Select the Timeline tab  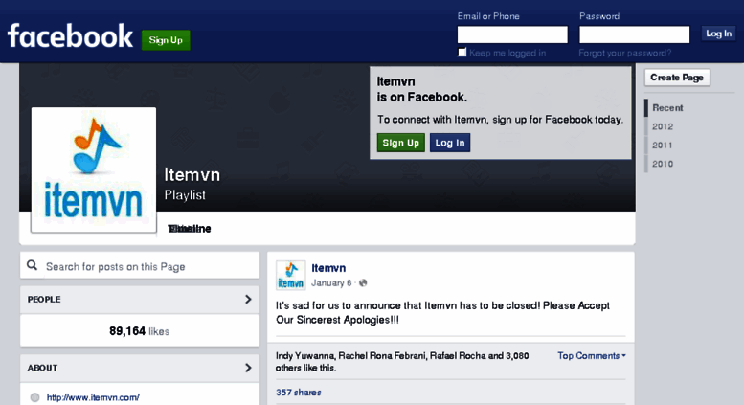[190, 229]
